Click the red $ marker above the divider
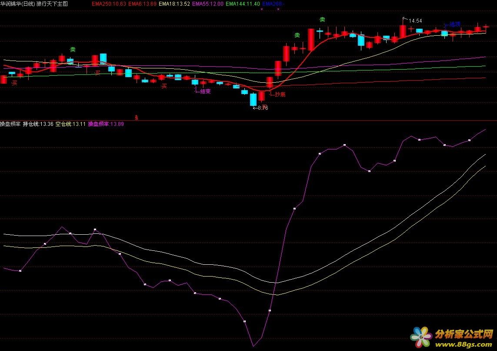This screenshot has height=351, width=497. (136, 118)
